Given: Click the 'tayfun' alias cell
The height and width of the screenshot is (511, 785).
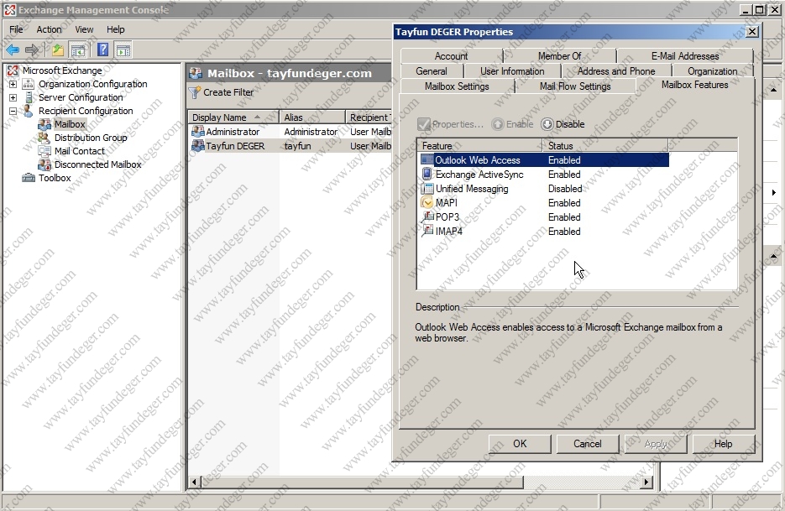Looking at the screenshot, I should tap(297, 146).
